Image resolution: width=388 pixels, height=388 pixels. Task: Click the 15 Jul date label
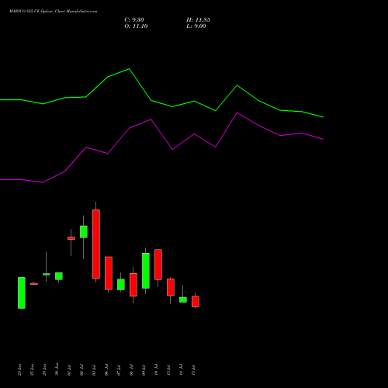(x=194, y=369)
